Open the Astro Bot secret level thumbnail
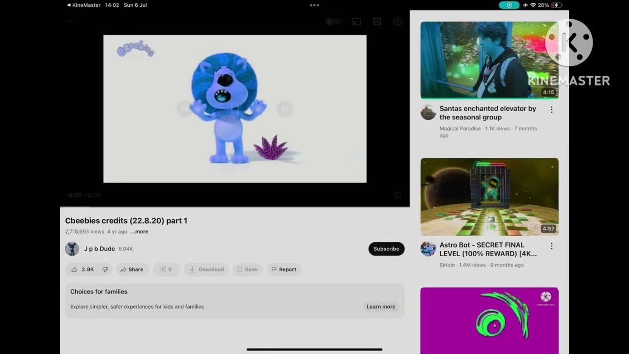629x354 pixels. pos(489,197)
